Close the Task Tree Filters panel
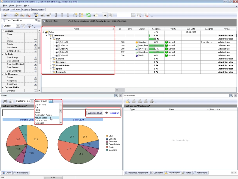This screenshot has height=179, width=238. click(39, 20)
